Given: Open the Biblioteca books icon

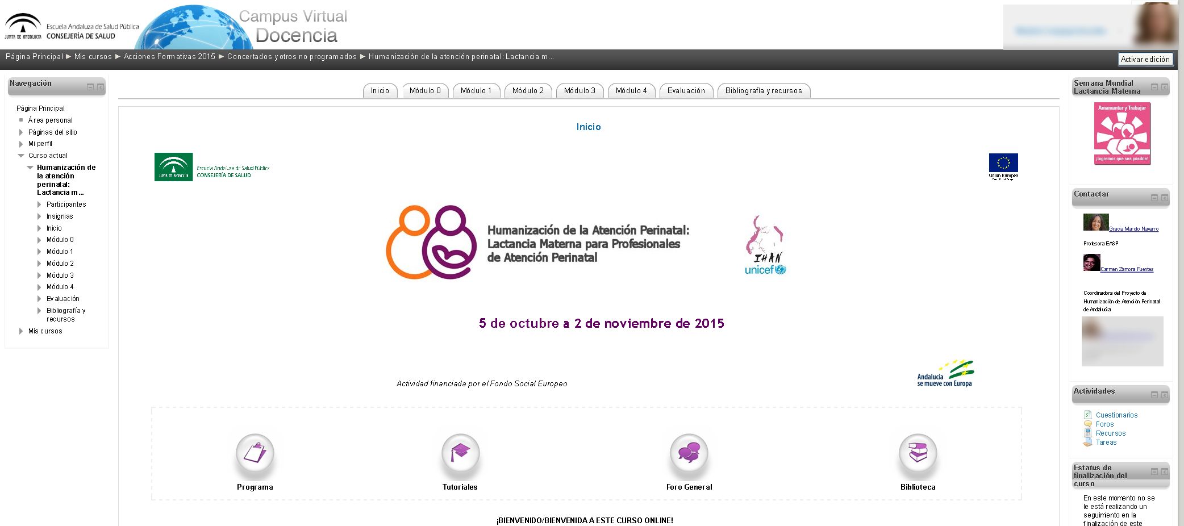Looking at the screenshot, I should tap(918, 453).
